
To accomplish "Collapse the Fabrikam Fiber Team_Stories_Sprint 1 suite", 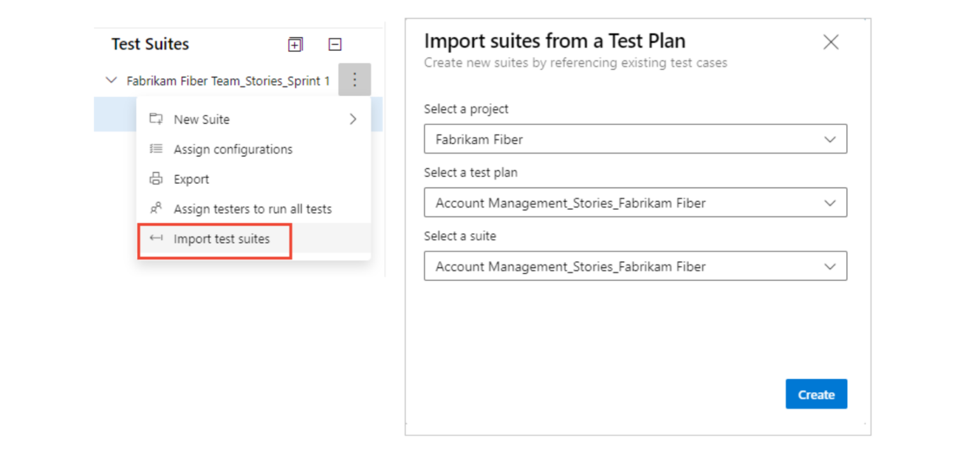I will (111, 80).
